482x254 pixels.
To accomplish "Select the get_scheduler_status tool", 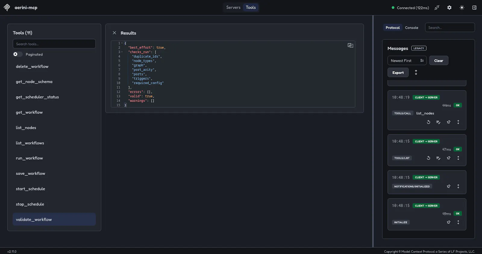I will coord(54,97).
